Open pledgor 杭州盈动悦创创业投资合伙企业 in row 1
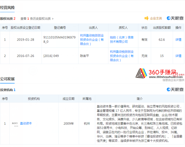Screen dimensions: 185x147 coord(92,40)
